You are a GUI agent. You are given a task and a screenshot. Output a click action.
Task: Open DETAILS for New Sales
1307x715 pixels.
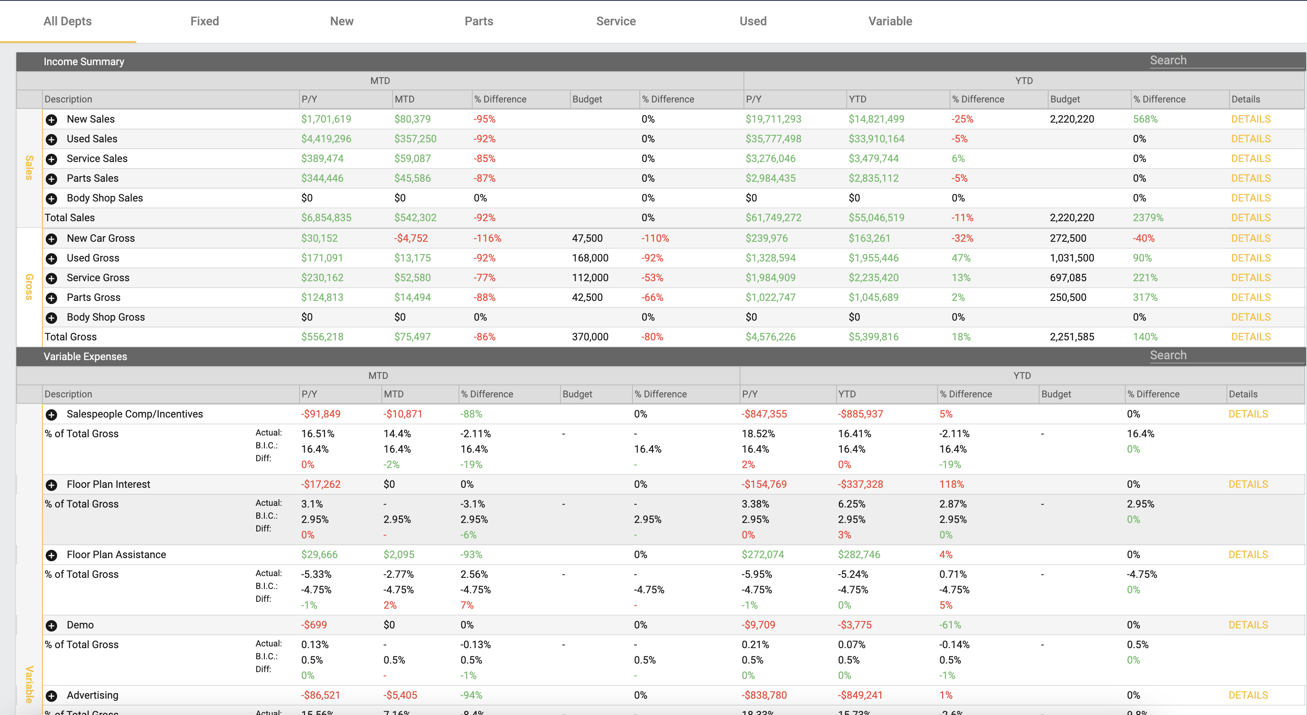pos(1251,119)
